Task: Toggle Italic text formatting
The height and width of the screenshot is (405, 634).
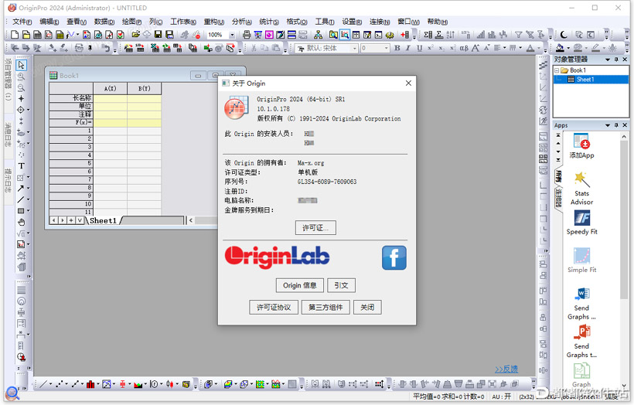Action: pos(408,48)
